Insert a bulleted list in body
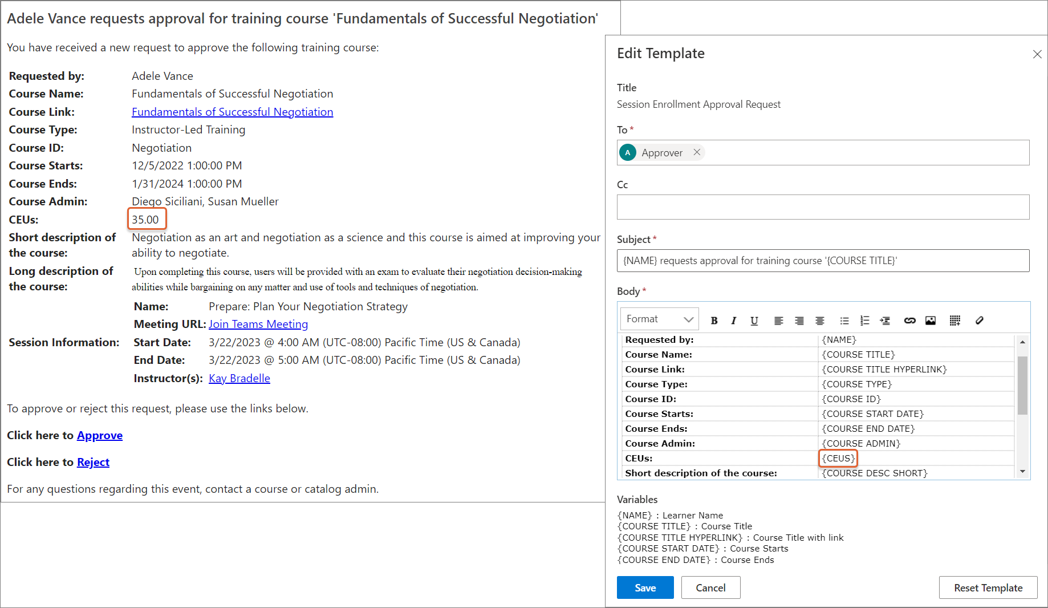The width and height of the screenshot is (1048, 608). pyautogui.click(x=844, y=321)
